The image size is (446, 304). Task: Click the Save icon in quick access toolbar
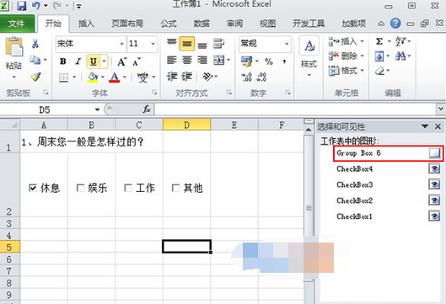tap(22, 6)
